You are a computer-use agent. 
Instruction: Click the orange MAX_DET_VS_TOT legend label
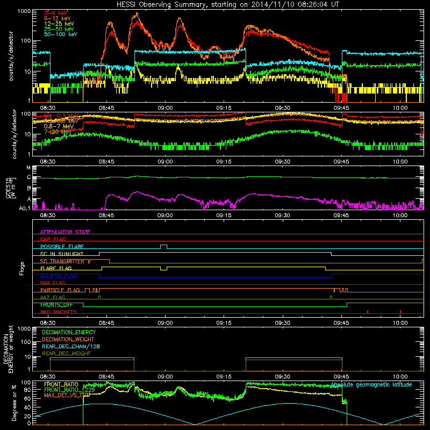point(67,395)
